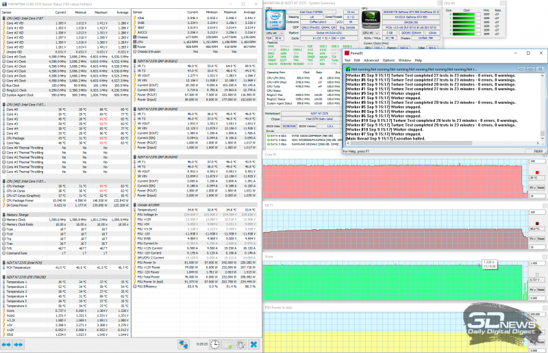The image size is (548, 353).
Task: Select the Core #3 Thermal Throttling row
Action: (x=66, y=162)
